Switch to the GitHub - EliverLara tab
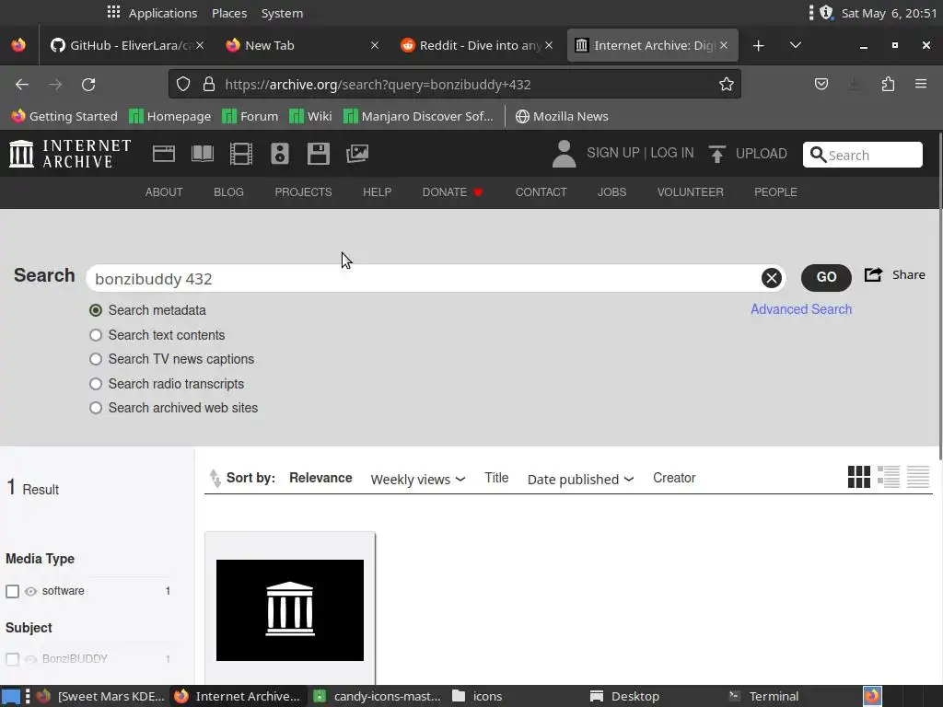 pos(125,46)
